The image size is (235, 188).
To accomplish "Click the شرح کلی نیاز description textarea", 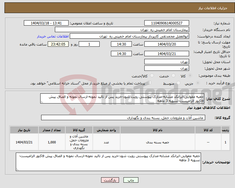I will pos(122,99).
